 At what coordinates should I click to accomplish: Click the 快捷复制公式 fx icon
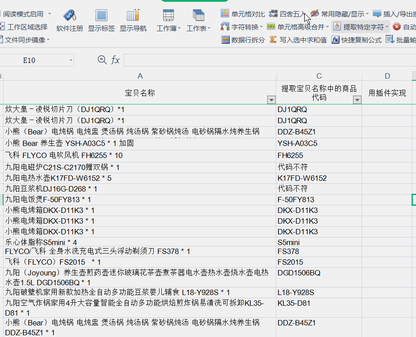point(335,40)
